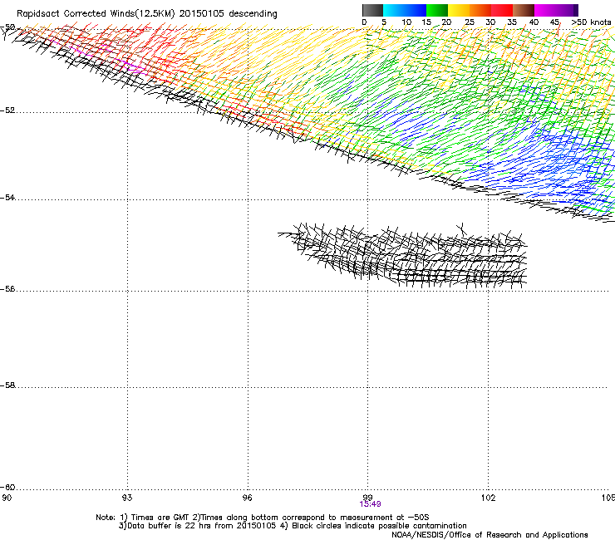This screenshot has width=615, height=540.
Task: Click the magenta 40-45 knots legend swatch
Action: coord(545,10)
